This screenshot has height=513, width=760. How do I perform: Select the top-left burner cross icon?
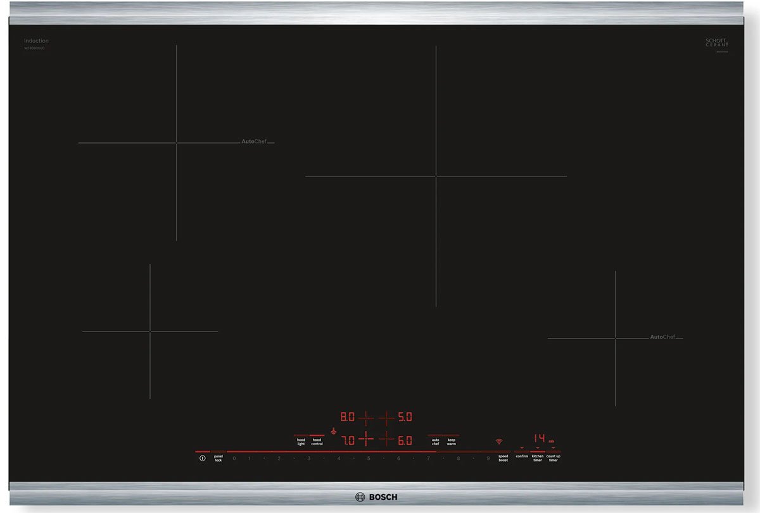(366, 417)
